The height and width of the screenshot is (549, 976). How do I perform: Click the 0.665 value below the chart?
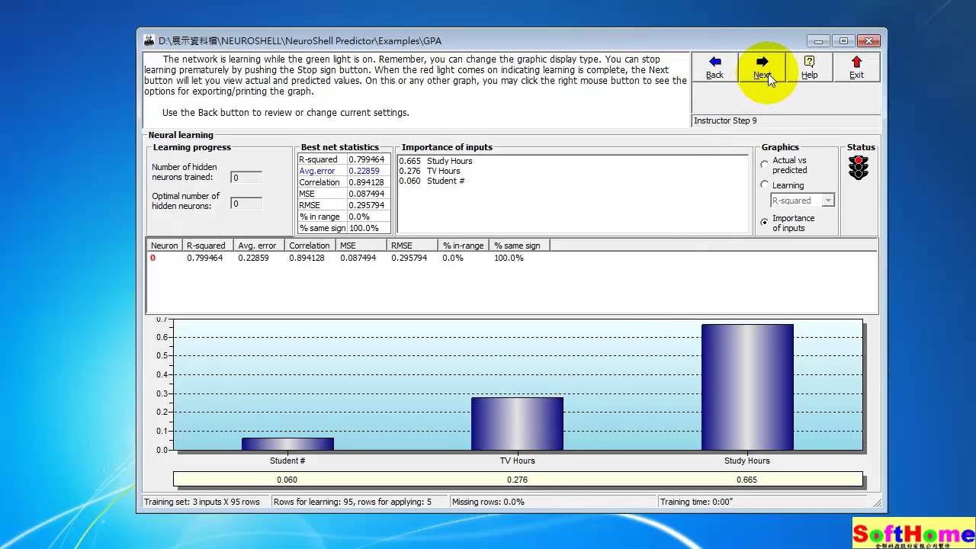(746, 480)
